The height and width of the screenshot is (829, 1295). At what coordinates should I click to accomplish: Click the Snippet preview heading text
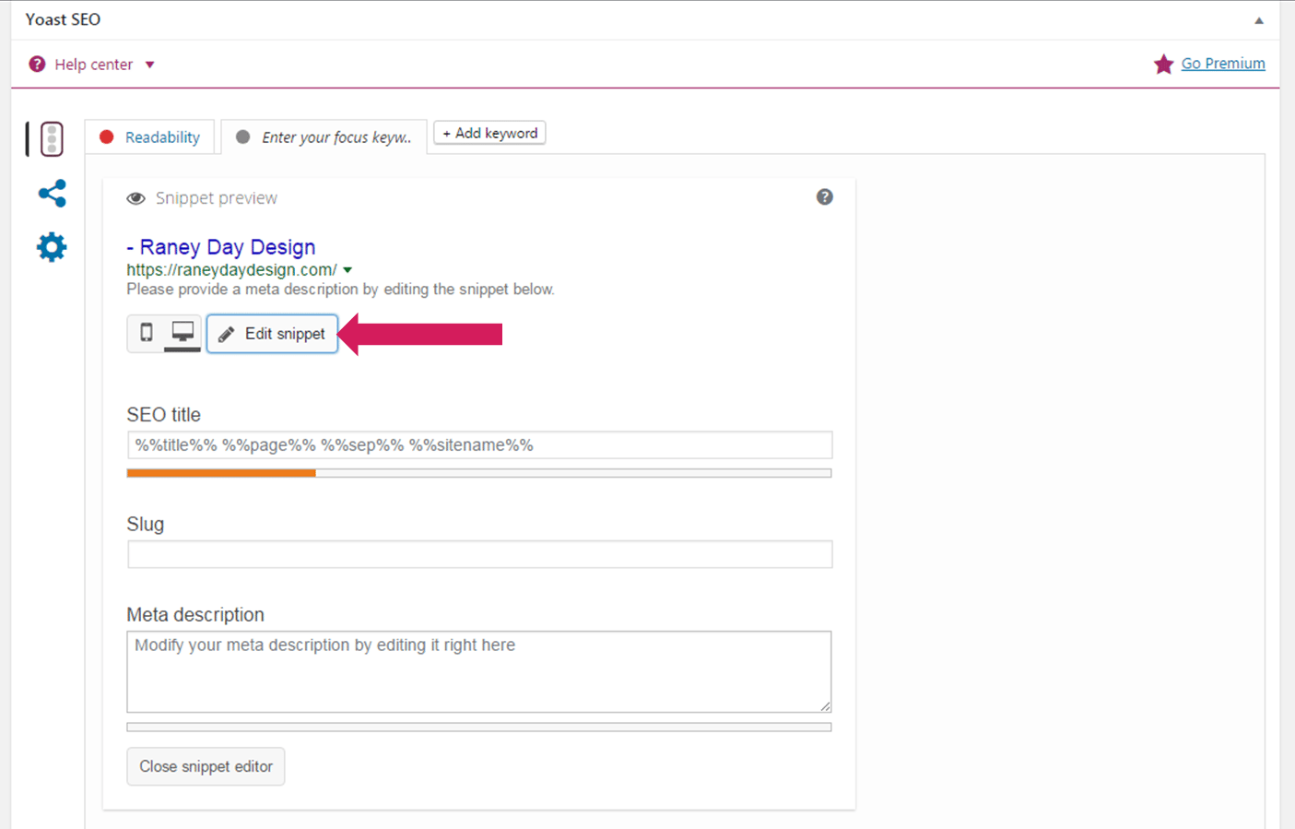[x=216, y=198]
